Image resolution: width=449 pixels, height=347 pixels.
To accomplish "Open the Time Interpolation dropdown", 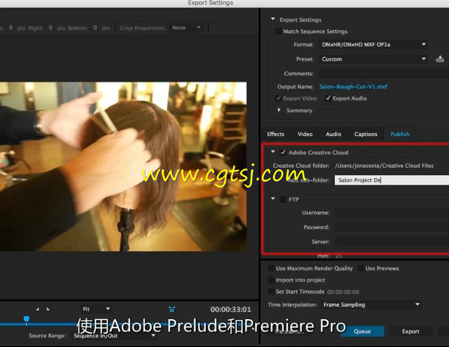I will [x=372, y=305].
